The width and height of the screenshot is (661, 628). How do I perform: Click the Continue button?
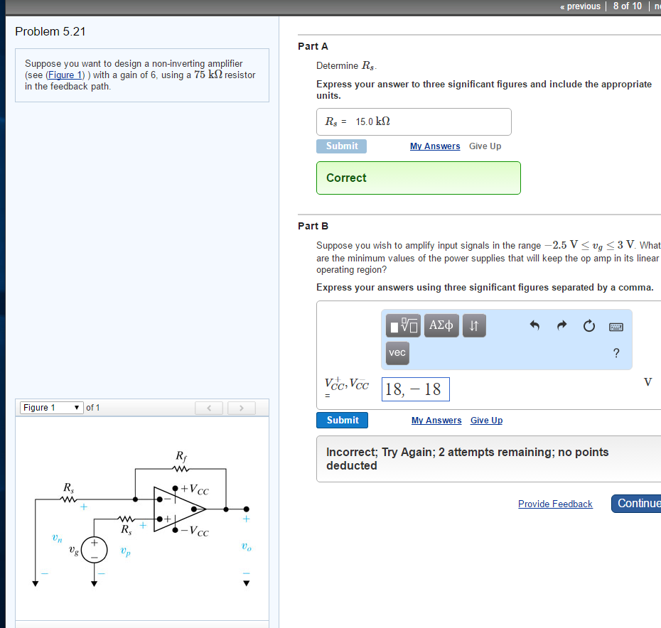coord(636,504)
